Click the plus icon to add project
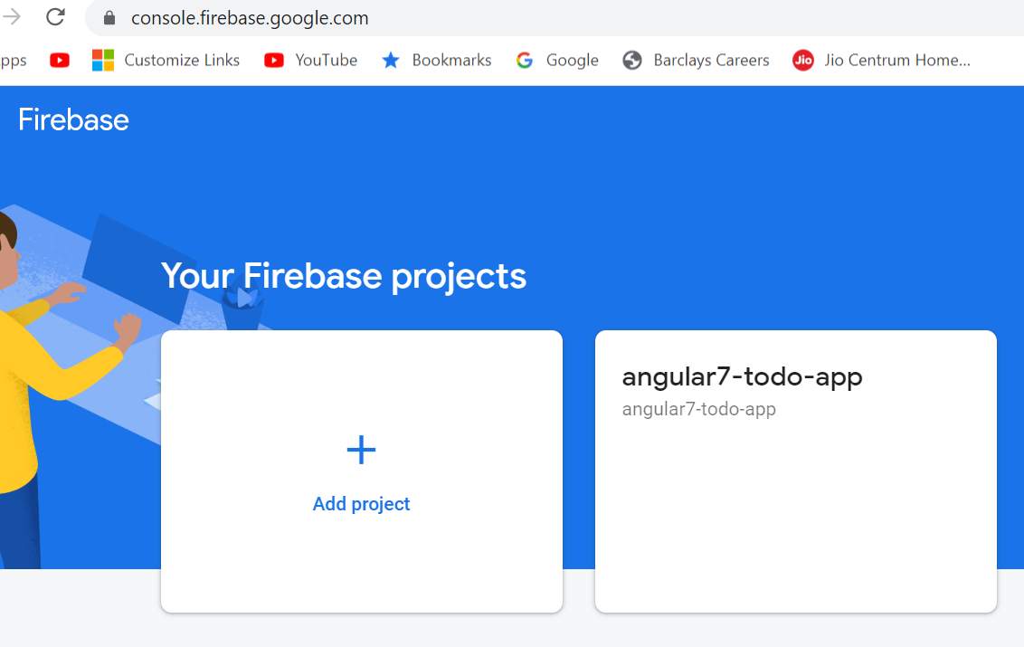Screen dimensions: 1024x647 (361, 450)
